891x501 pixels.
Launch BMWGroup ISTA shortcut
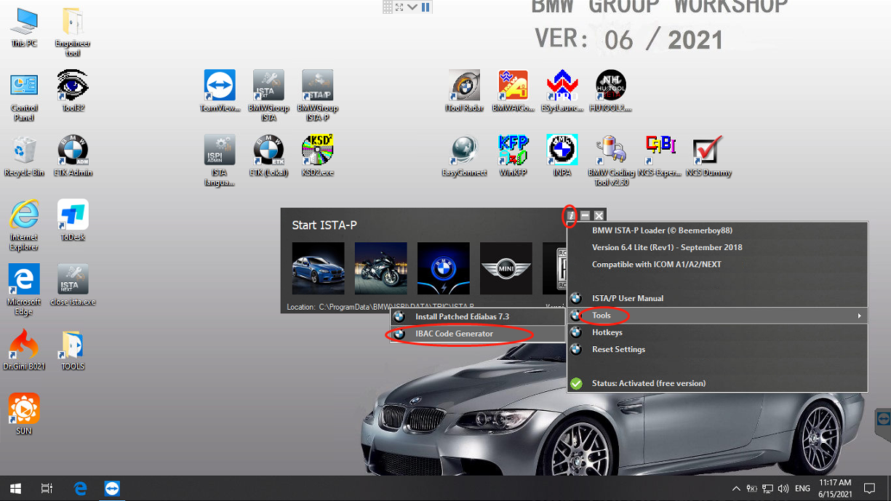tap(268, 96)
